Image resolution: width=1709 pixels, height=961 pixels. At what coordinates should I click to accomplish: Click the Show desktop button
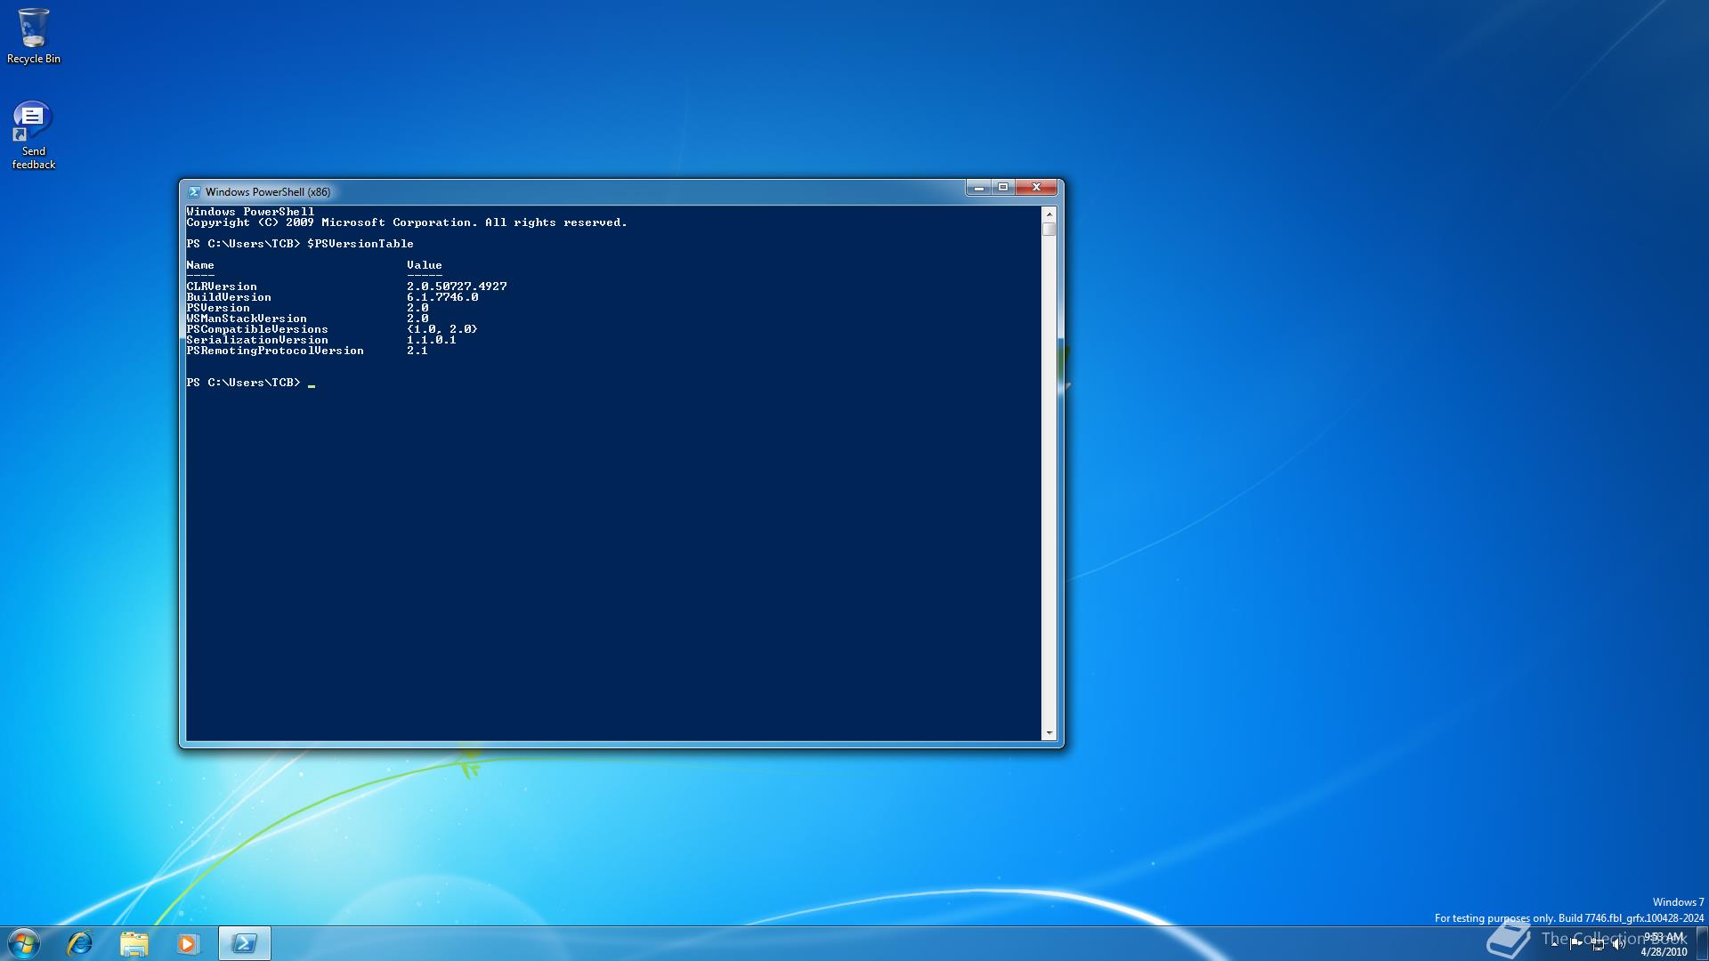[1702, 943]
